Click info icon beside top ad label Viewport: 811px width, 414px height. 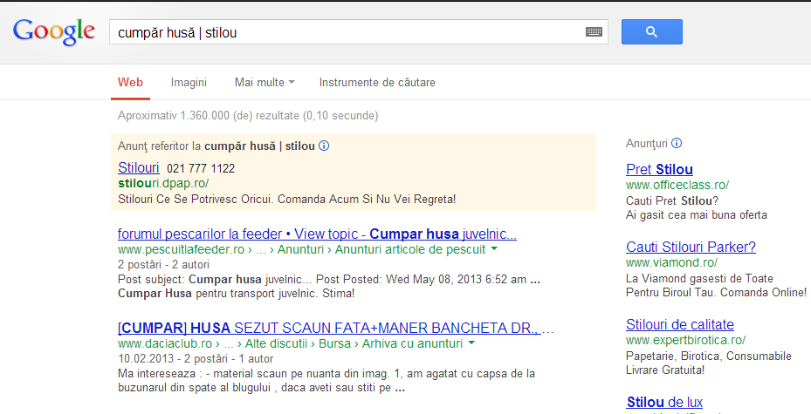pyautogui.click(x=324, y=146)
